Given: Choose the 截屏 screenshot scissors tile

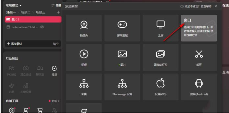Looking at the screenshot, I should pos(199,58).
